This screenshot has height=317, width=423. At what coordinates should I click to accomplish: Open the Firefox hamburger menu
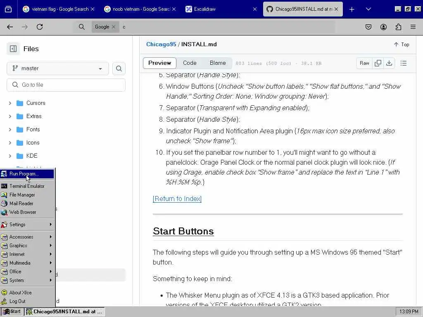(x=413, y=27)
